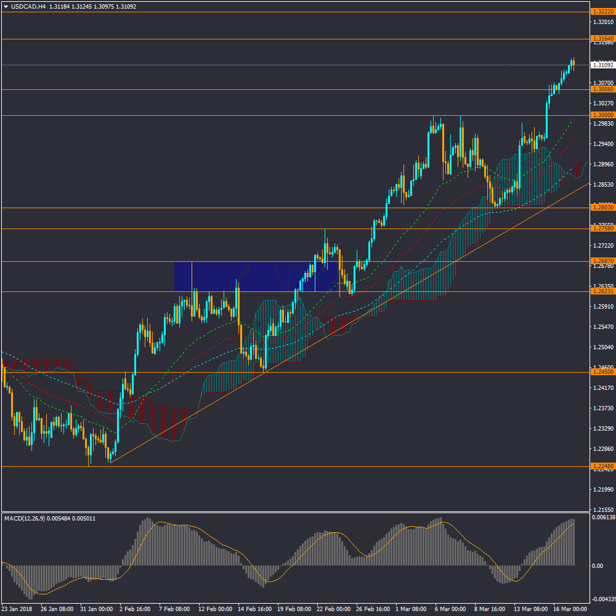616x616 pixels.
Task: Click the 1.24500 support level label
Action: coord(601,372)
